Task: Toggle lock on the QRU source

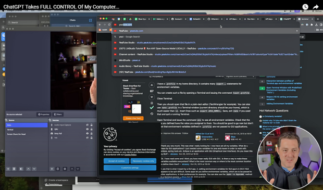Action: [92, 129]
